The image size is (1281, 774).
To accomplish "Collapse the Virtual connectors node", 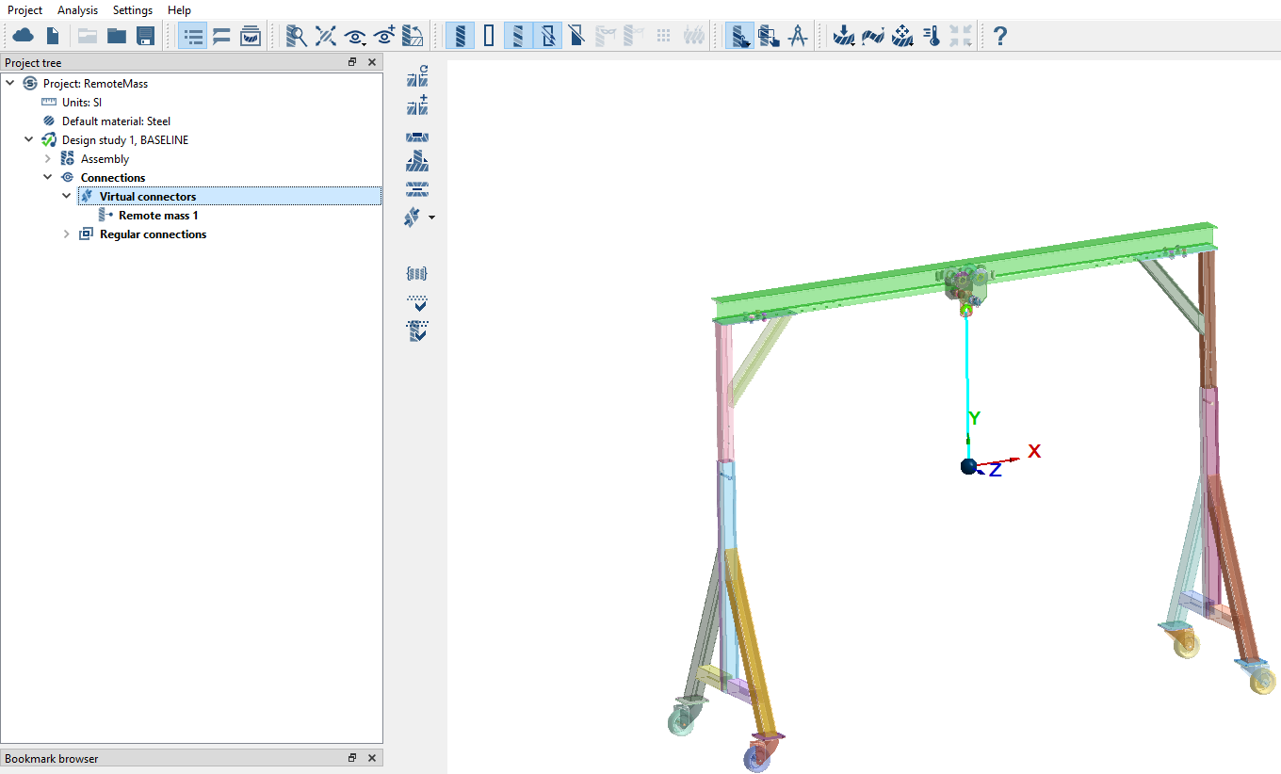I will tap(67, 197).
